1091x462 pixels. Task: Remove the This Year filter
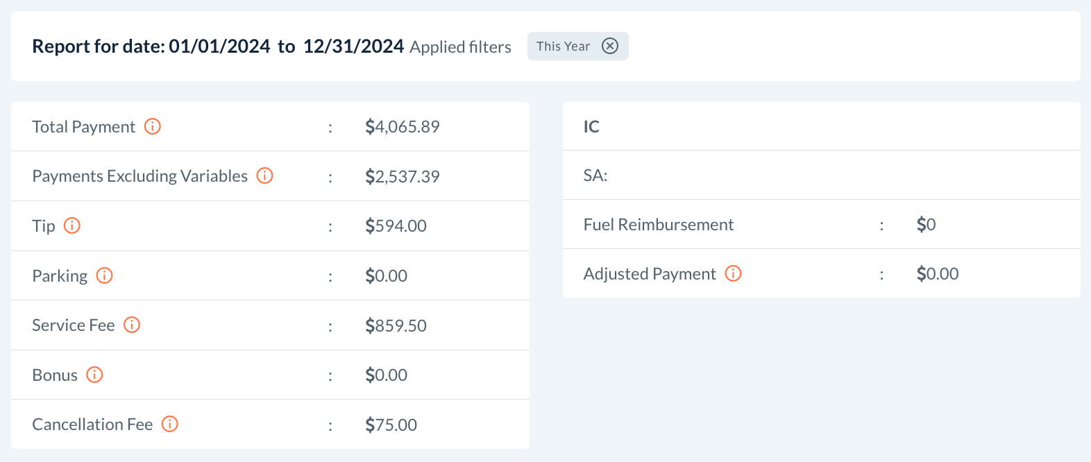click(x=610, y=46)
